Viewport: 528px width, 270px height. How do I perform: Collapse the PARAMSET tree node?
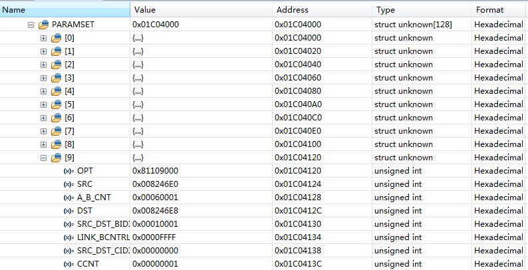pyautogui.click(x=31, y=25)
